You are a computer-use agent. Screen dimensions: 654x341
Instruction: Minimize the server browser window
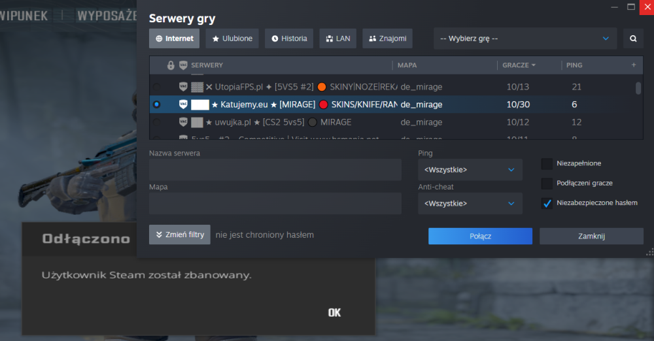614,7
